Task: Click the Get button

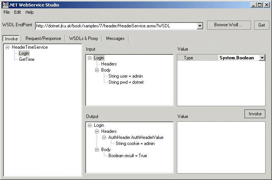Action: 262,25
